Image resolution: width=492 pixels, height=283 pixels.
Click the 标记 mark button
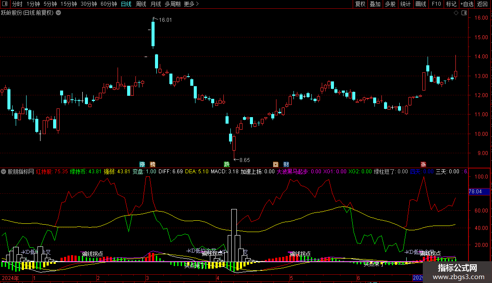(x=451, y=4)
